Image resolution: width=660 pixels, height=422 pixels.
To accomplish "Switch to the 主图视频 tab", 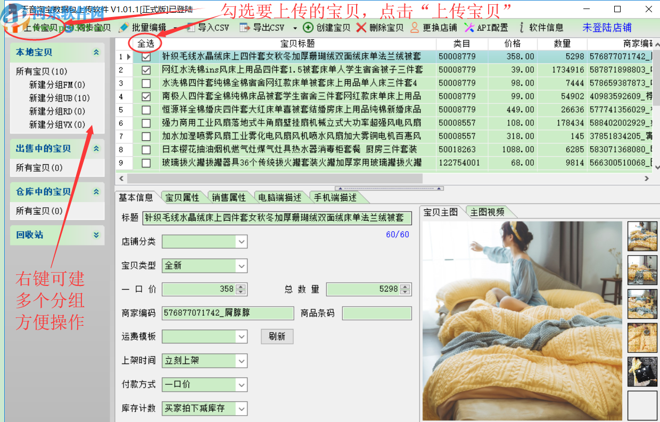I will (x=487, y=212).
